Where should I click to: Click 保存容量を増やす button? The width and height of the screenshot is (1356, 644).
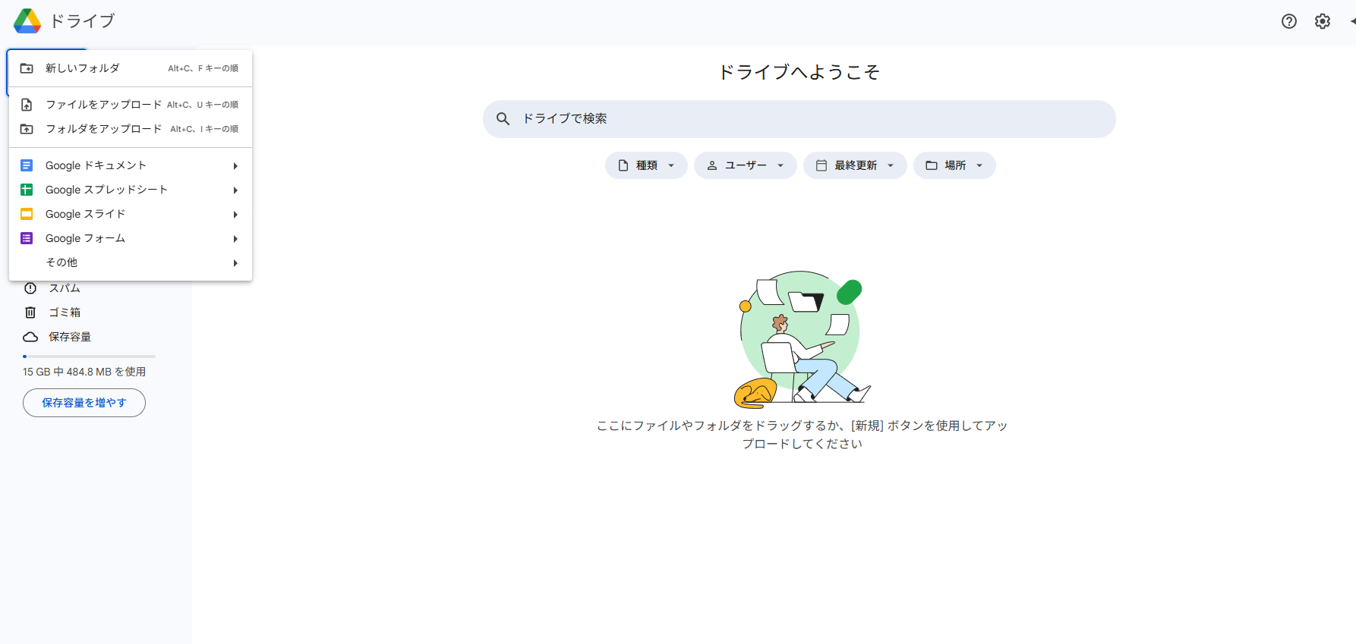tap(84, 403)
